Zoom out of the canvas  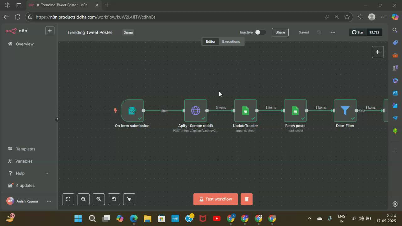coord(99,199)
